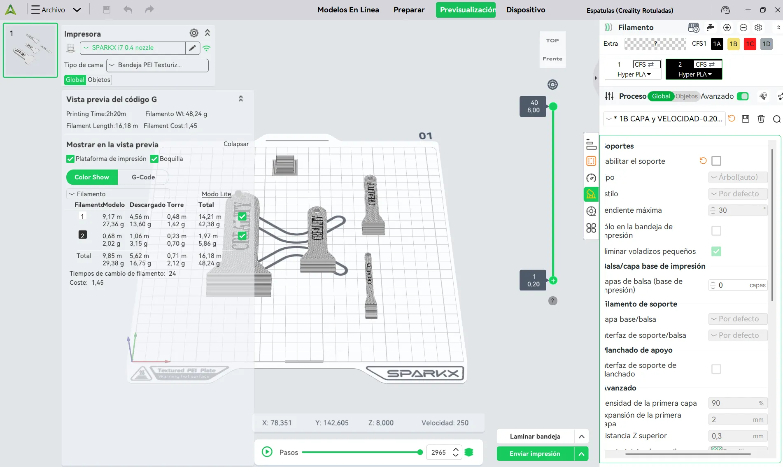Check printer Wi-Fi connection status
The width and height of the screenshot is (783, 467).
click(x=207, y=48)
